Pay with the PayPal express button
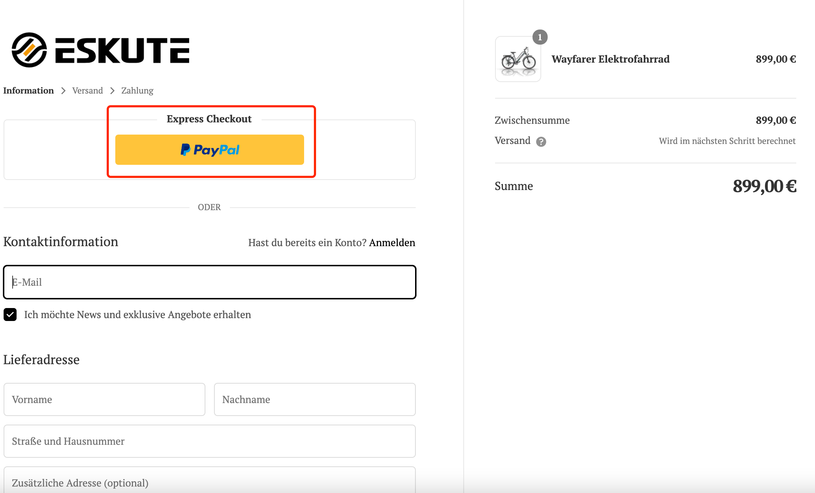Viewport: 815px width, 493px height. pyautogui.click(x=209, y=150)
